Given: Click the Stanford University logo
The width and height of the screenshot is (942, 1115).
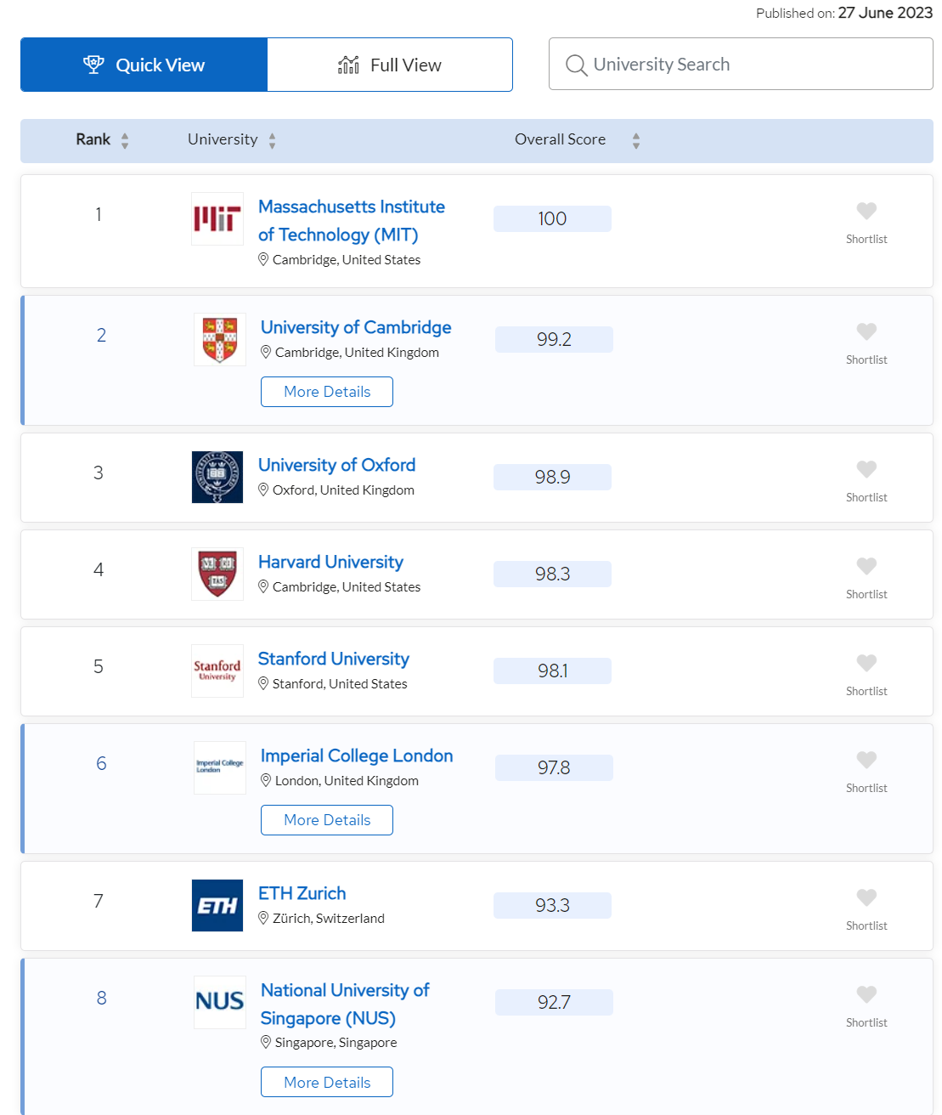Looking at the screenshot, I should [x=217, y=671].
